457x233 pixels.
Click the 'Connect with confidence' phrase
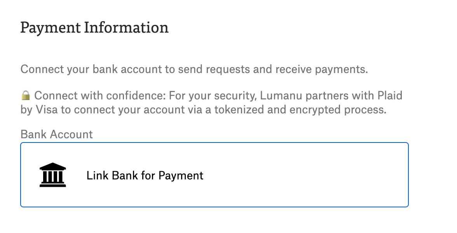(x=100, y=96)
